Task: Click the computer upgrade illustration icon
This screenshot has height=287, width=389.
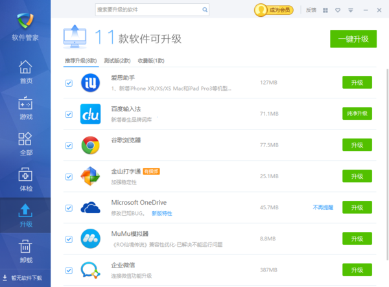Action: (75, 37)
